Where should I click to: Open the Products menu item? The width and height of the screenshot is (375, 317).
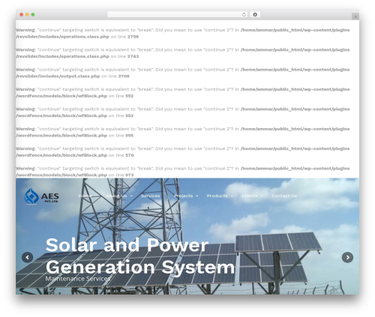[x=217, y=196]
